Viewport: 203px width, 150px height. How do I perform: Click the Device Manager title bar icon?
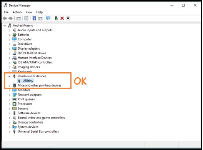(x=5, y=5)
